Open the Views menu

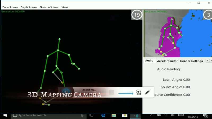click(x=65, y=7)
